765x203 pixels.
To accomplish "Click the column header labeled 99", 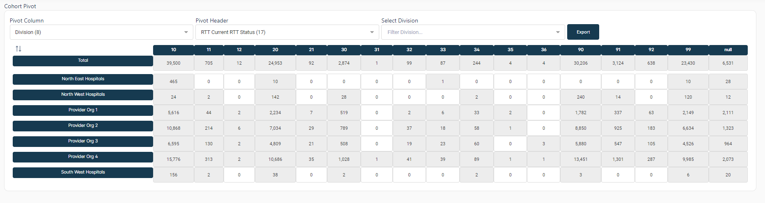I will (688, 50).
